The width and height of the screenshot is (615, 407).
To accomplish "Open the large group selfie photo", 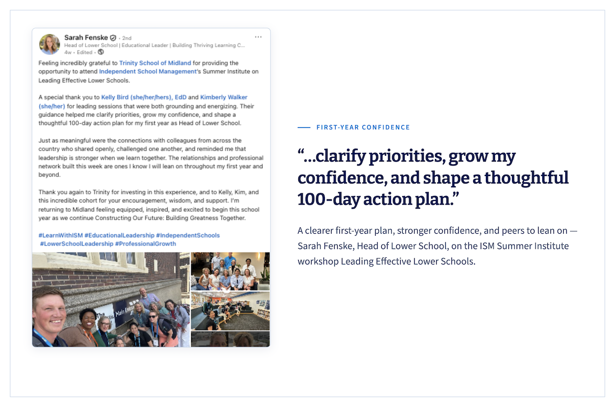I will point(111,299).
